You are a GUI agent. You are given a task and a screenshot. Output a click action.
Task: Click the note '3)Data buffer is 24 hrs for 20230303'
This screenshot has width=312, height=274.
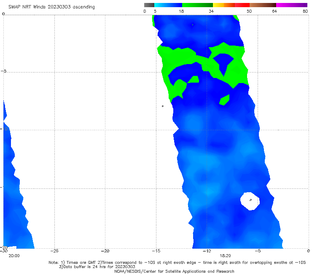click(97, 267)
